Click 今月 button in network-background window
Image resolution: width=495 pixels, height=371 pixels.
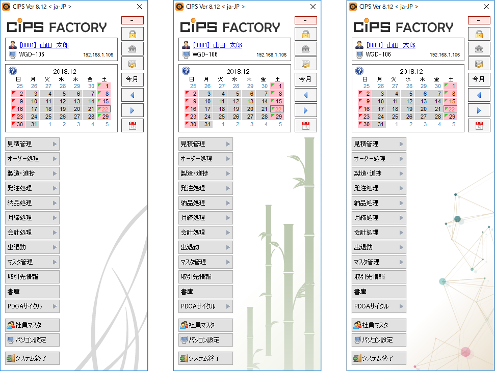click(x=479, y=79)
